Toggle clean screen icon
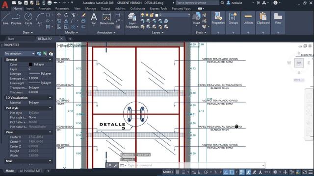Viewport: 314px width, 176px height. (x=305, y=172)
